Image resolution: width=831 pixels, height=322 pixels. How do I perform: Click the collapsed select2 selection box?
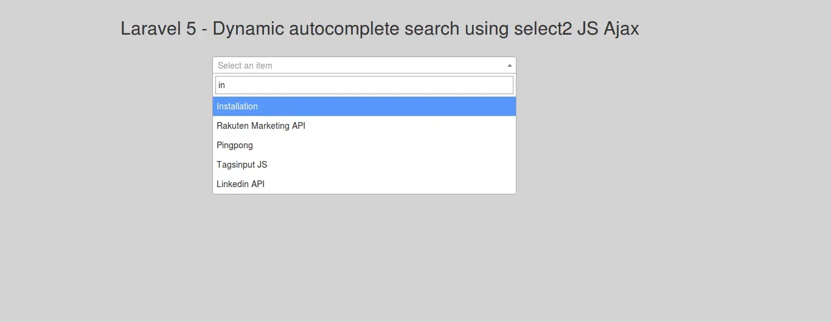click(x=364, y=65)
